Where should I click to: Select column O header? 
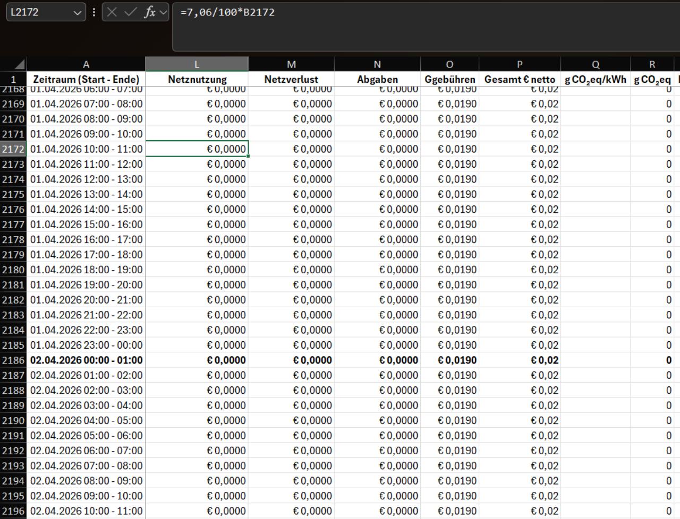(449, 64)
